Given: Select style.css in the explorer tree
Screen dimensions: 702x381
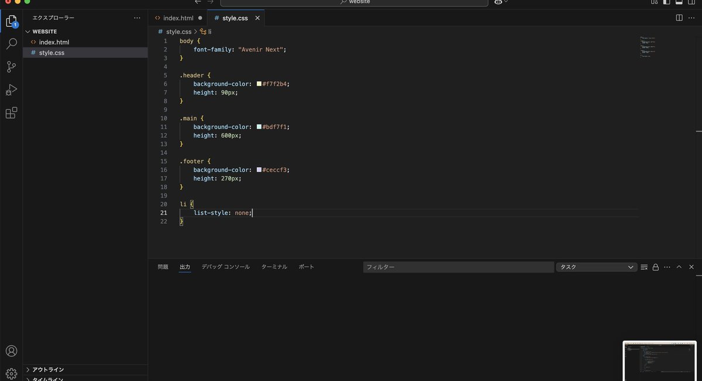Looking at the screenshot, I should click(x=85, y=53).
